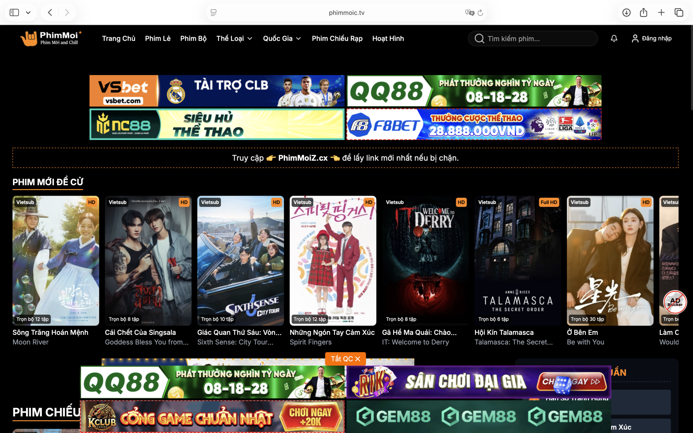Viewport: 693px width, 433px height.
Task: Click the PhimMoi logo
Action: pos(51,38)
